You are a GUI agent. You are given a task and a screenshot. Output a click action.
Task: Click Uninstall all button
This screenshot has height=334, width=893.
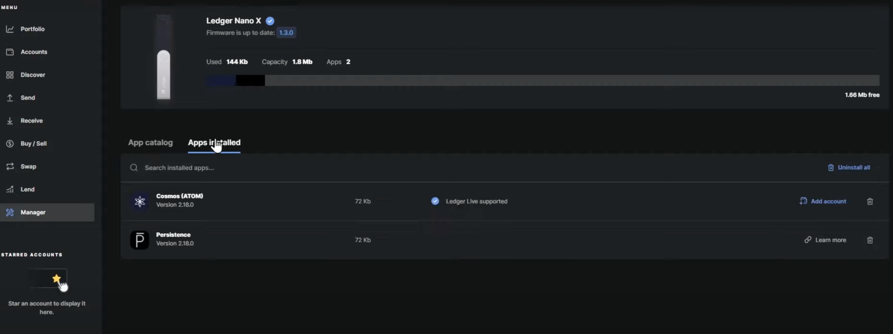tap(849, 167)
